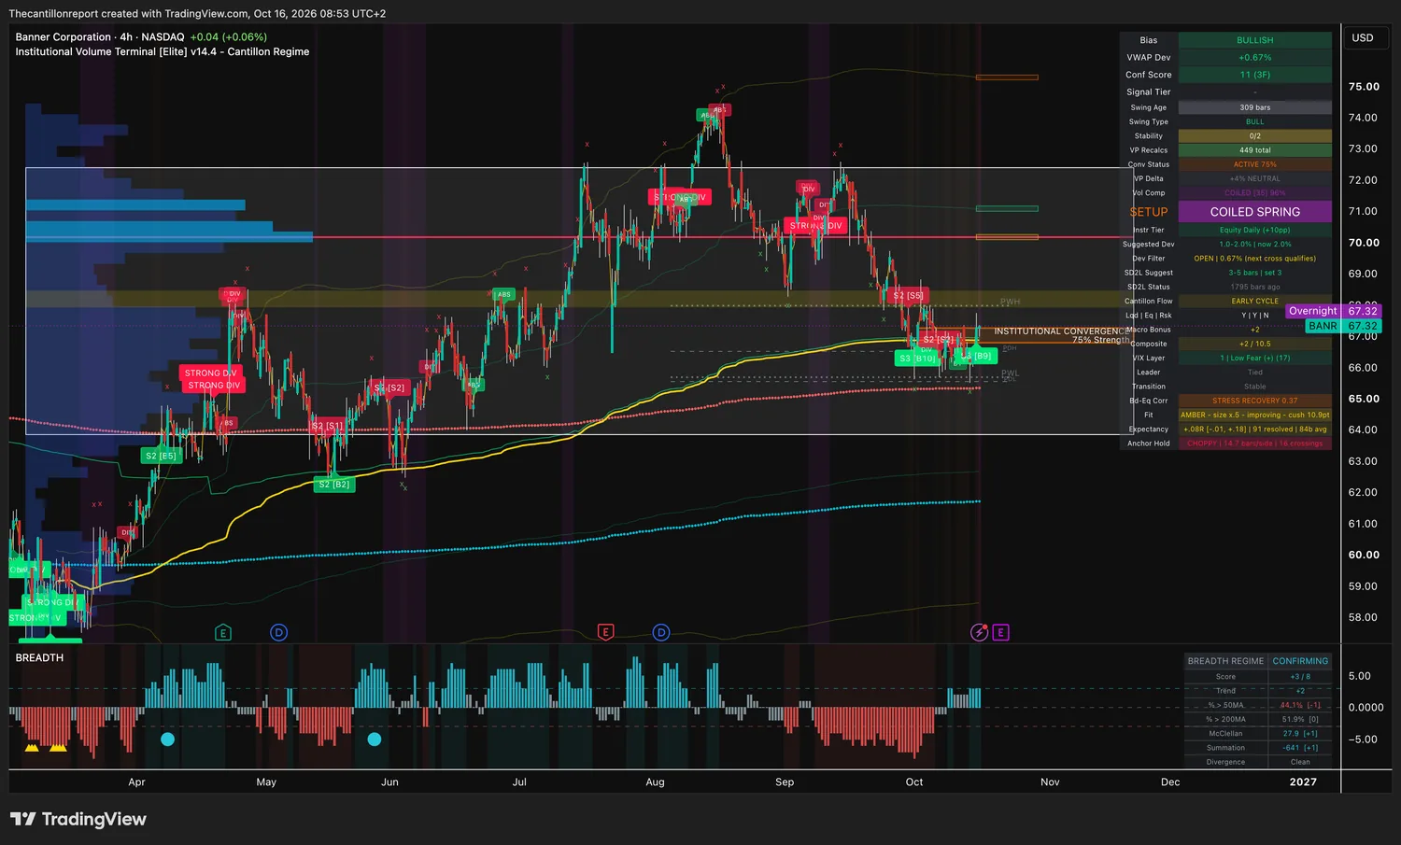Click the PWH level label
This screenshot has height=845, width=1401.
[1010, 303]
